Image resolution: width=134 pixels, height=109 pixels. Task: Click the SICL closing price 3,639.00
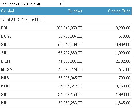pos(123,44)
